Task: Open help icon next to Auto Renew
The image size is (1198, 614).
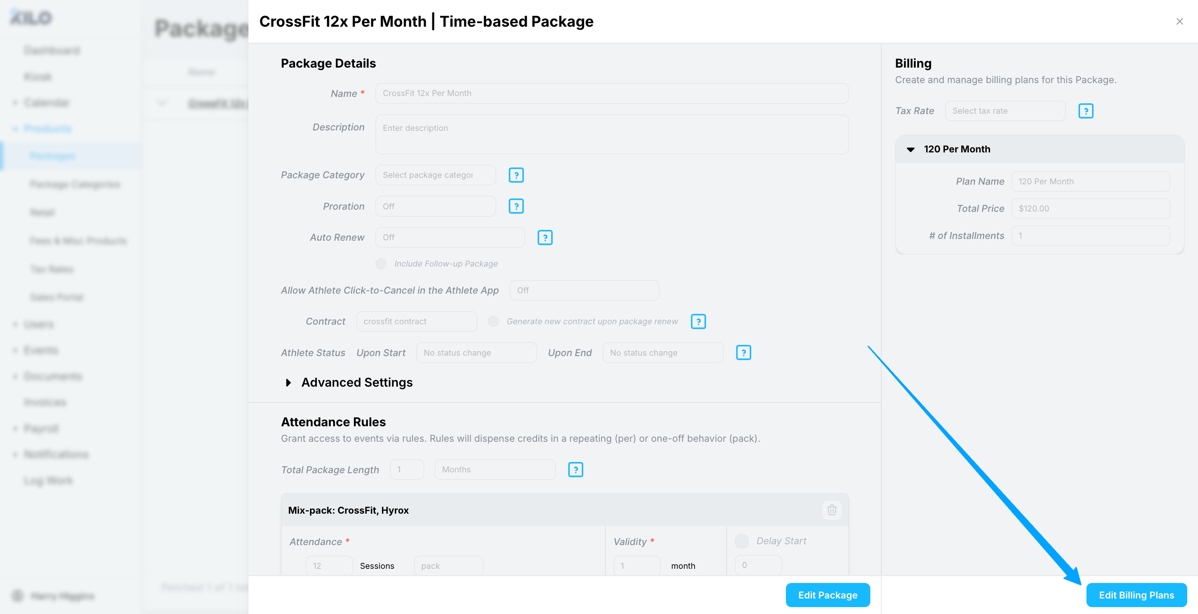Action: coord(545,237)
